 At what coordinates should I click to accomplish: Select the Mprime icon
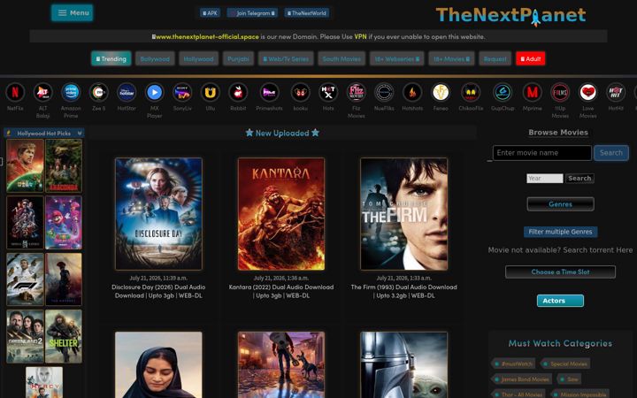coord(533,92)
